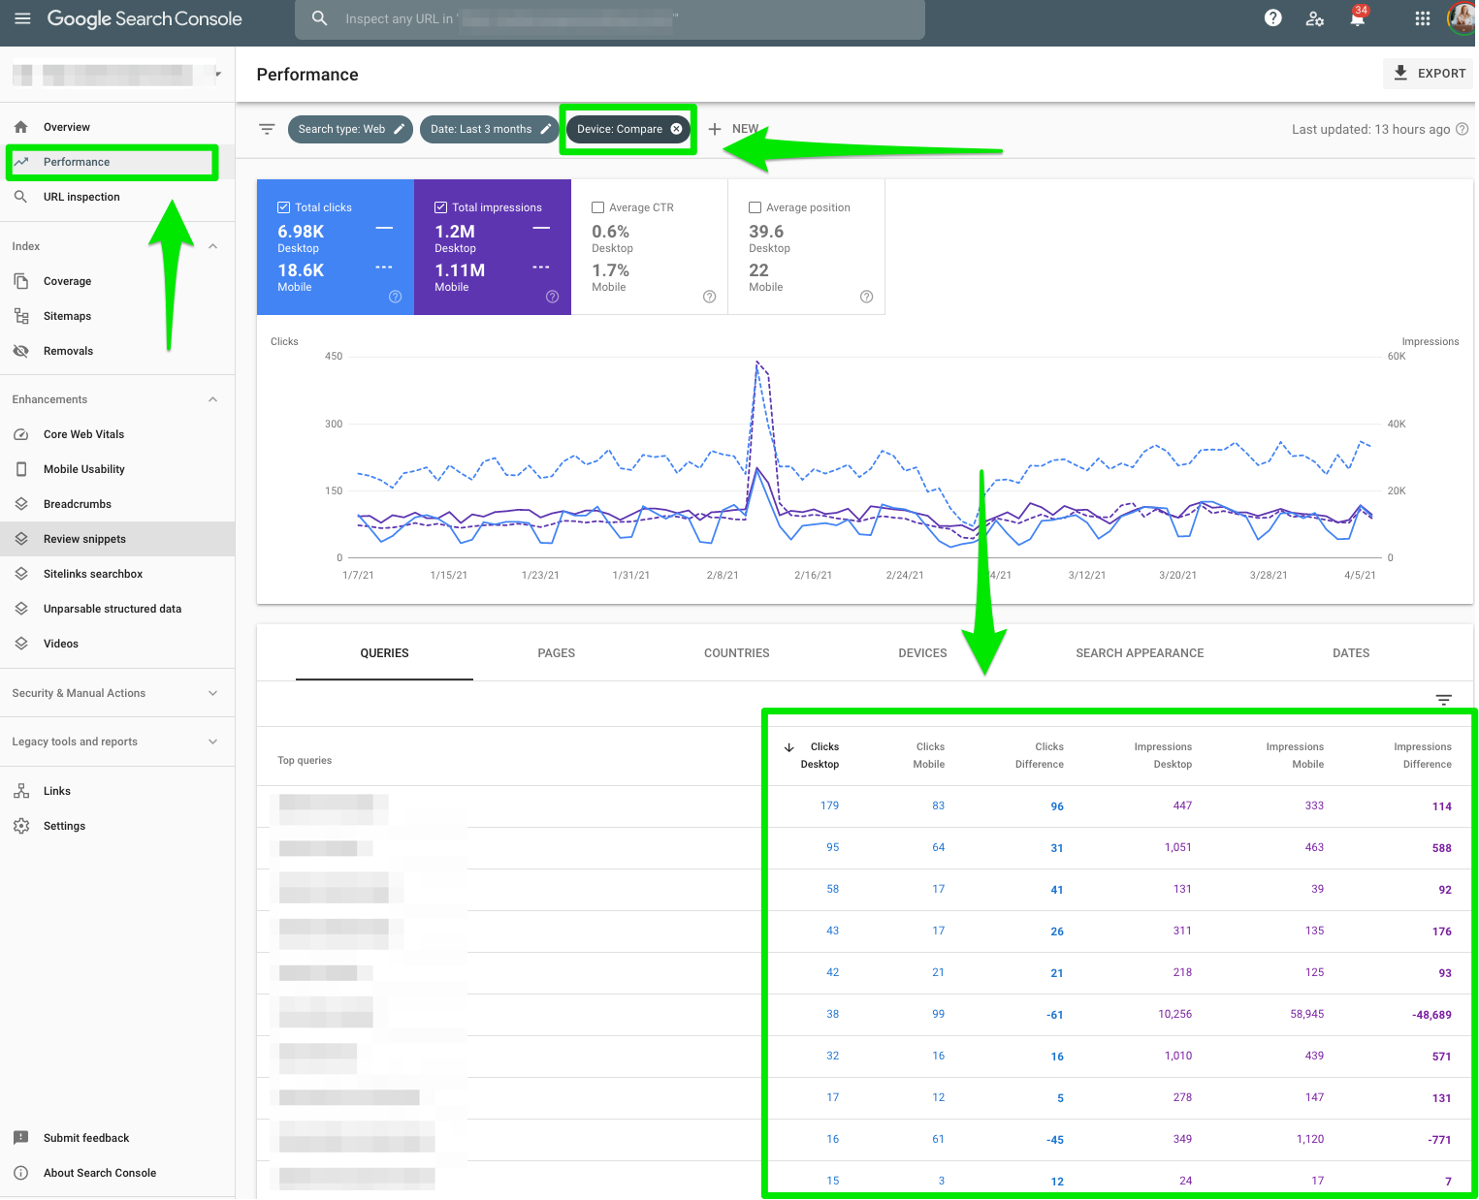
Task: Enable the Average CTR checkbox
Action: 597,207
